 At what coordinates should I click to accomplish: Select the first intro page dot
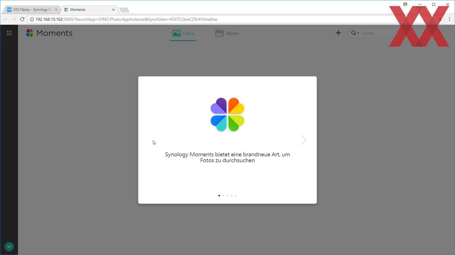coord(219,196)
